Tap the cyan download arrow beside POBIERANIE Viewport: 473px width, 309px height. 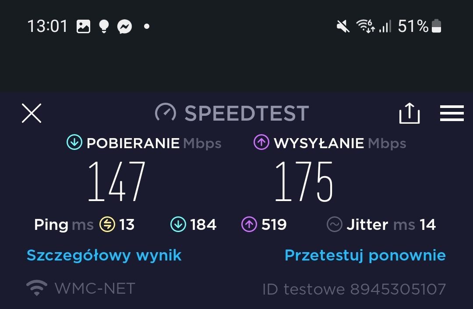(x=74, y=142)
